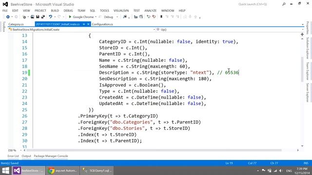The image size is (312, 175).
Task: Open the BUILD menu
Action: point(55,11)
